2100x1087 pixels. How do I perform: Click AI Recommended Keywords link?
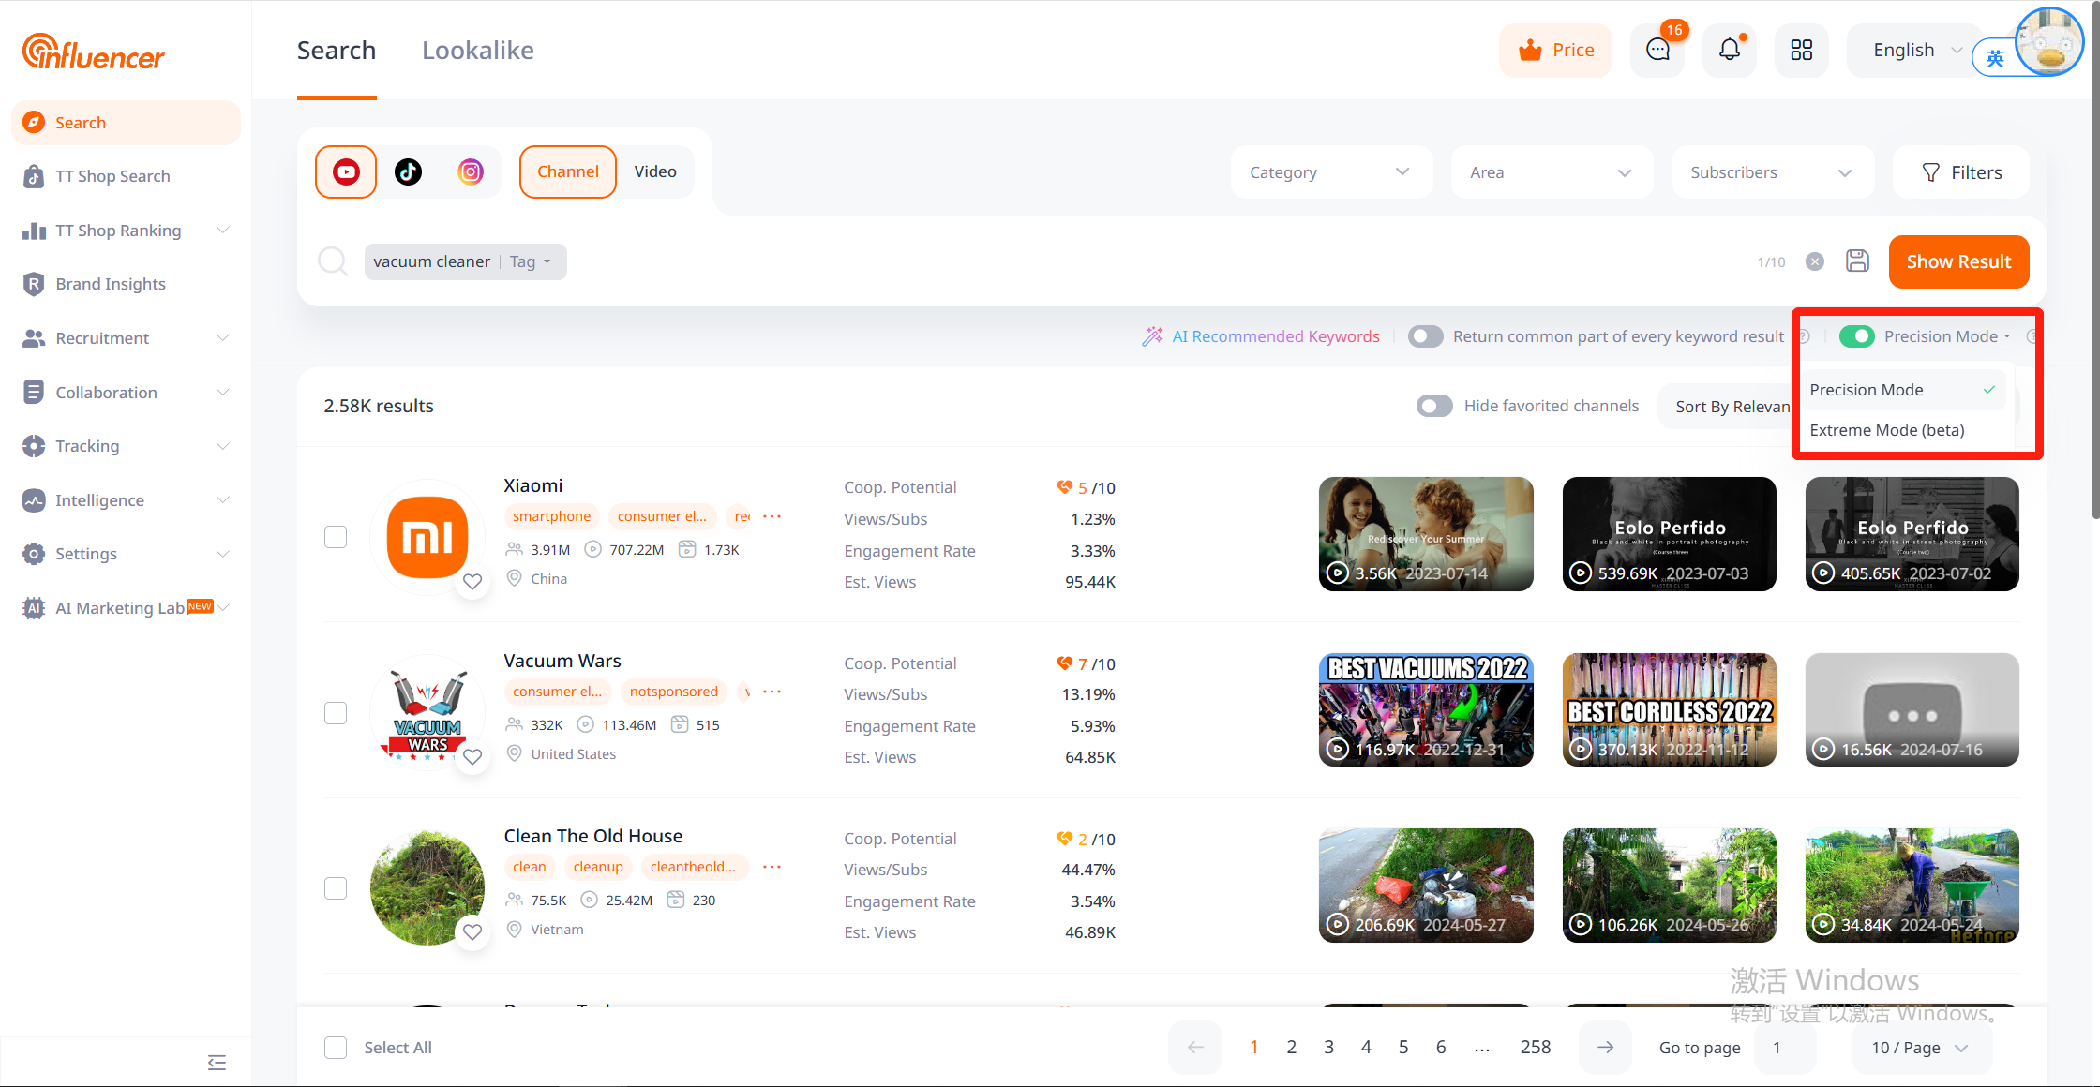click(1275, 336)
